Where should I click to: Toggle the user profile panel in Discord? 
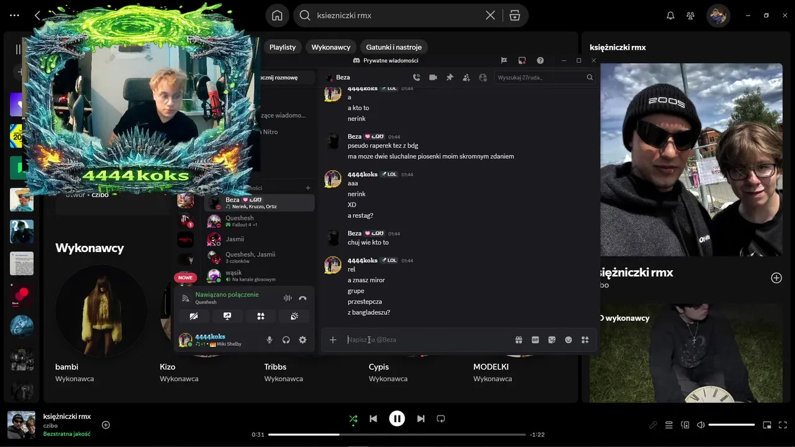pyautogui.click(x=483, y=78)
